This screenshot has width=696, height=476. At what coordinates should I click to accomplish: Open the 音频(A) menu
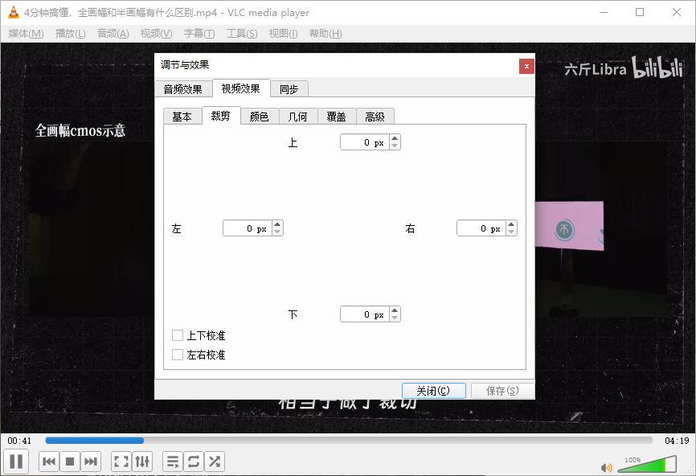pos(113,34)
